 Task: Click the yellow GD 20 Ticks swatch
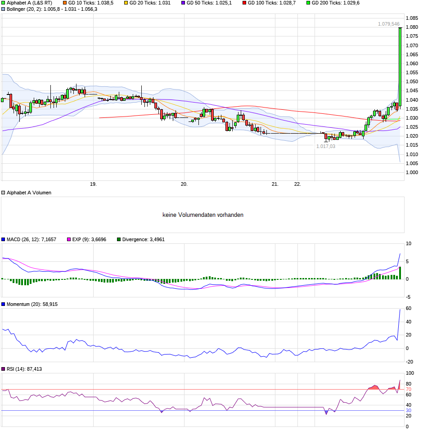coord(126,3)
